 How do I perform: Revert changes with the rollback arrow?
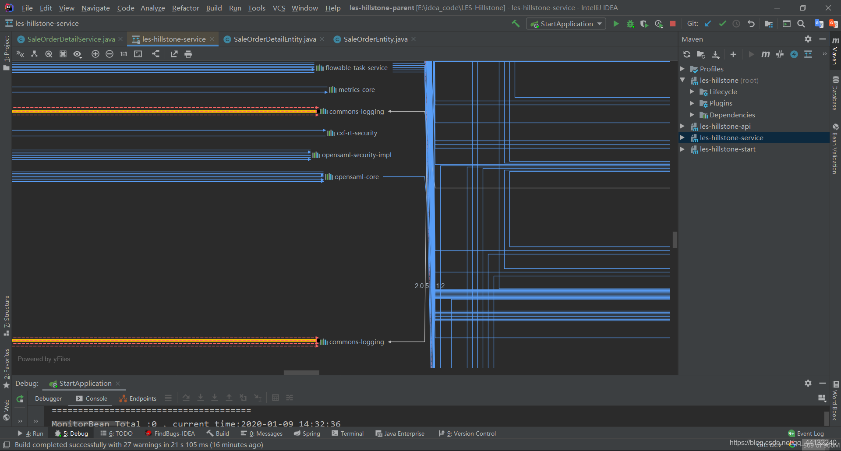click(751, 24)
